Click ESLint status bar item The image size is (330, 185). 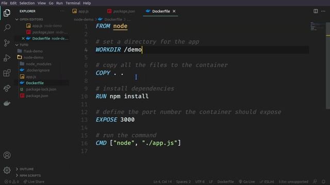267,181
